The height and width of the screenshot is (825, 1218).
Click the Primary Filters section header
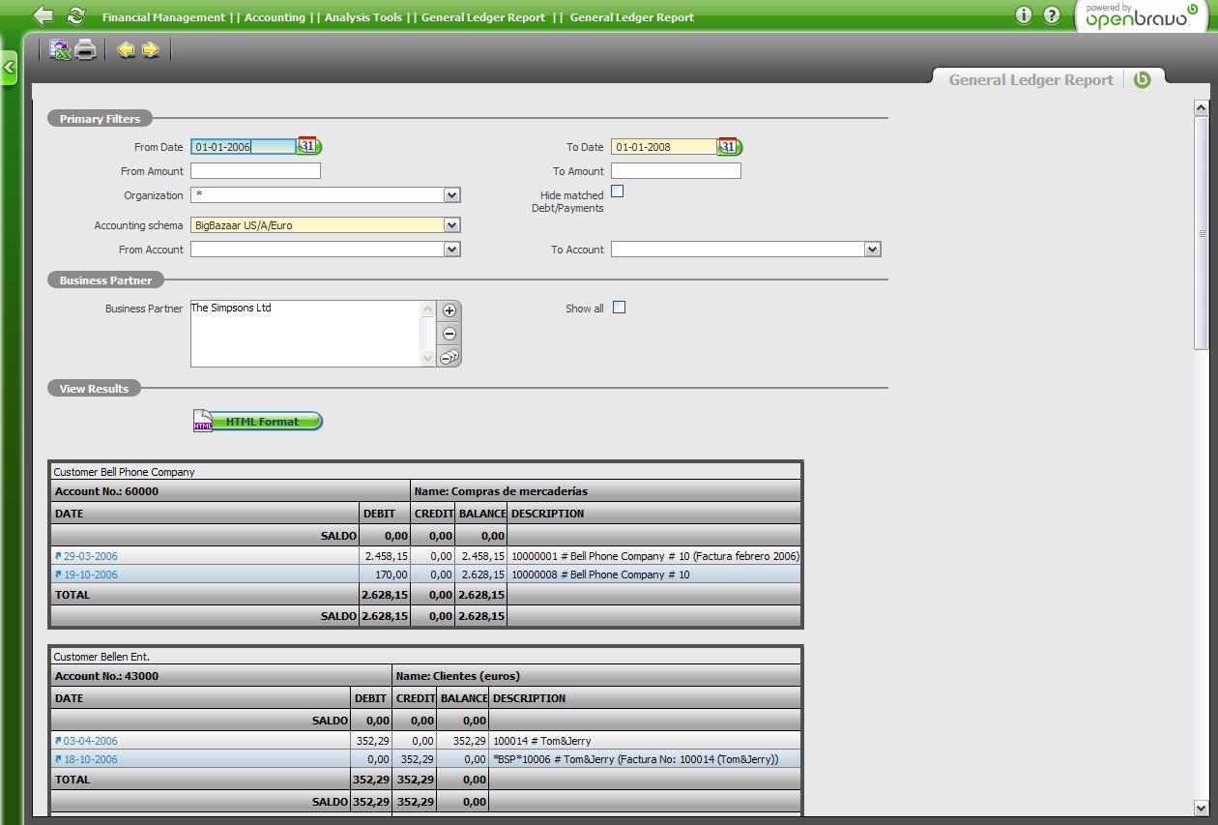(100, 119)
